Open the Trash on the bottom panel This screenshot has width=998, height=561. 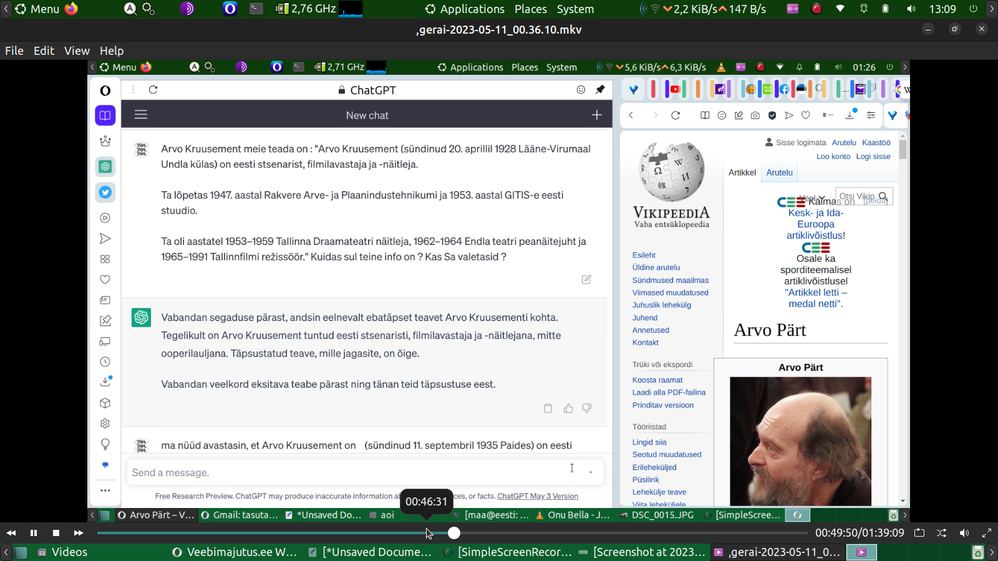coord(978,552)
